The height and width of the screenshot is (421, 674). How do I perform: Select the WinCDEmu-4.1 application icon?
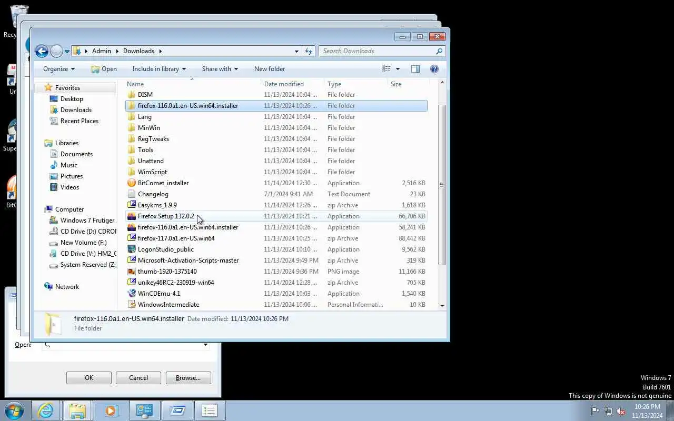[x=132, y=294]
